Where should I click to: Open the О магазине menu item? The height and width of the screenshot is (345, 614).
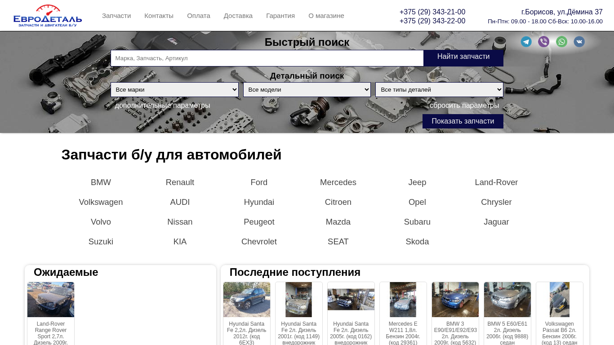click(326, 16)
